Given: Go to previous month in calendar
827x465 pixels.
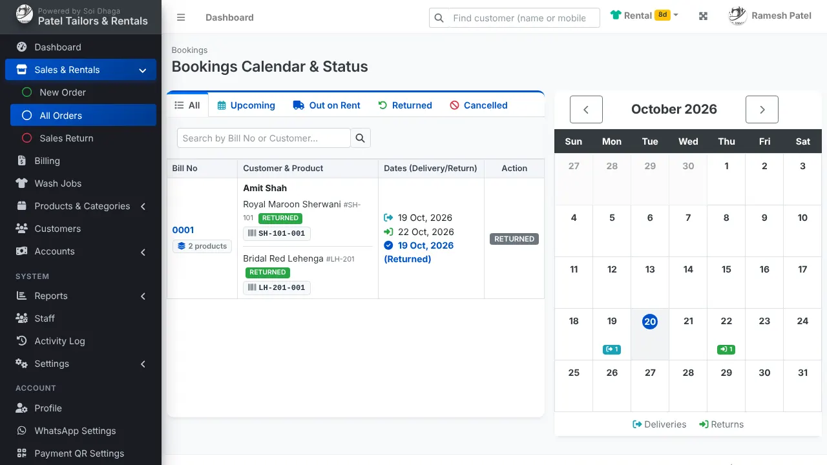Looking at the screenshot, I should coord(586,110).
